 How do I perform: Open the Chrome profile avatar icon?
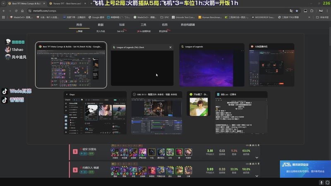pyautogui.click(x=321, y=11)
